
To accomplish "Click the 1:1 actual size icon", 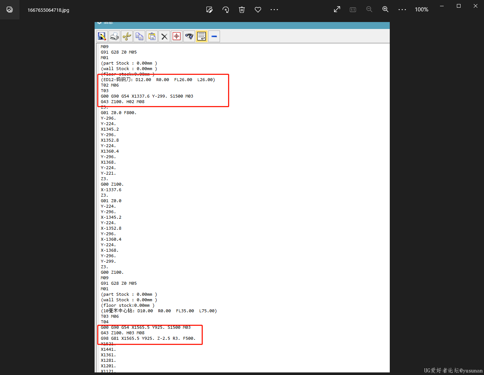I will (x=353, y=10).
